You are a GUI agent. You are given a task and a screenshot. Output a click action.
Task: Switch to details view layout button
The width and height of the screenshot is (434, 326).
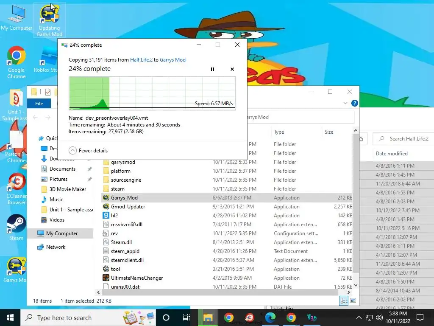click(x=344, y=301)
